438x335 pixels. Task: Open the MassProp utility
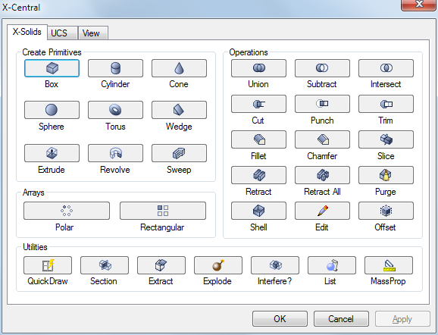tap(389, 265)
